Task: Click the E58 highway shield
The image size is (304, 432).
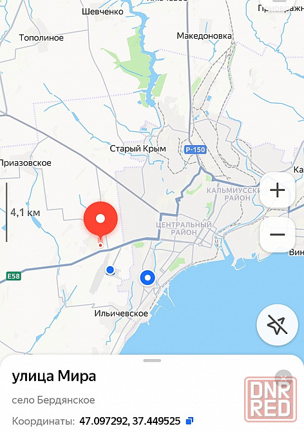Action: (14, 276)
